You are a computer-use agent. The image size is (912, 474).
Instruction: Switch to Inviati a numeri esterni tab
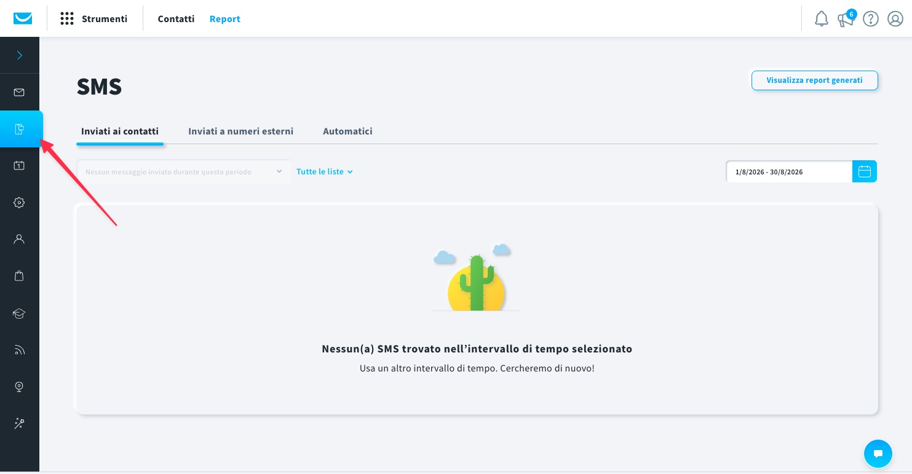[240, 131]
